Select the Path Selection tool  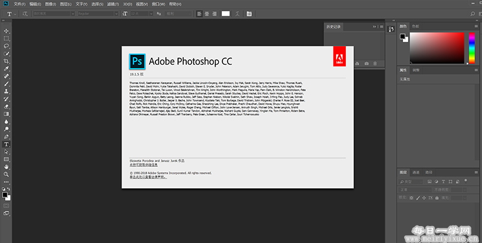(x=6, y=152)
